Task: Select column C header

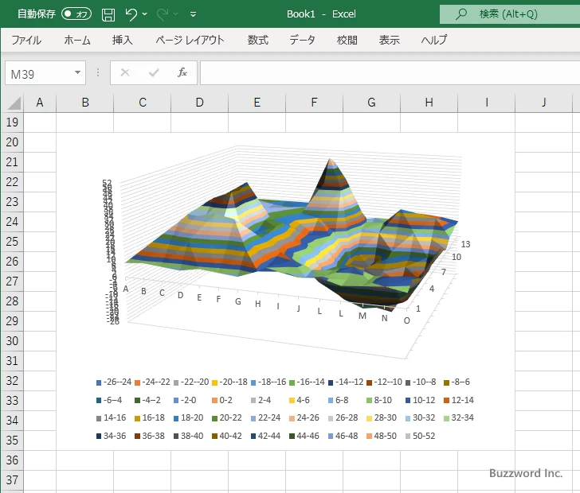Action: click(x=143, y=103)
